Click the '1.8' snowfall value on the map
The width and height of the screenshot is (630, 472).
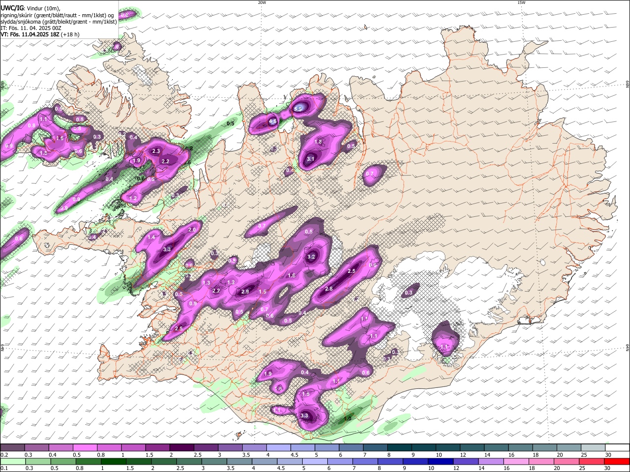[318, 142]
